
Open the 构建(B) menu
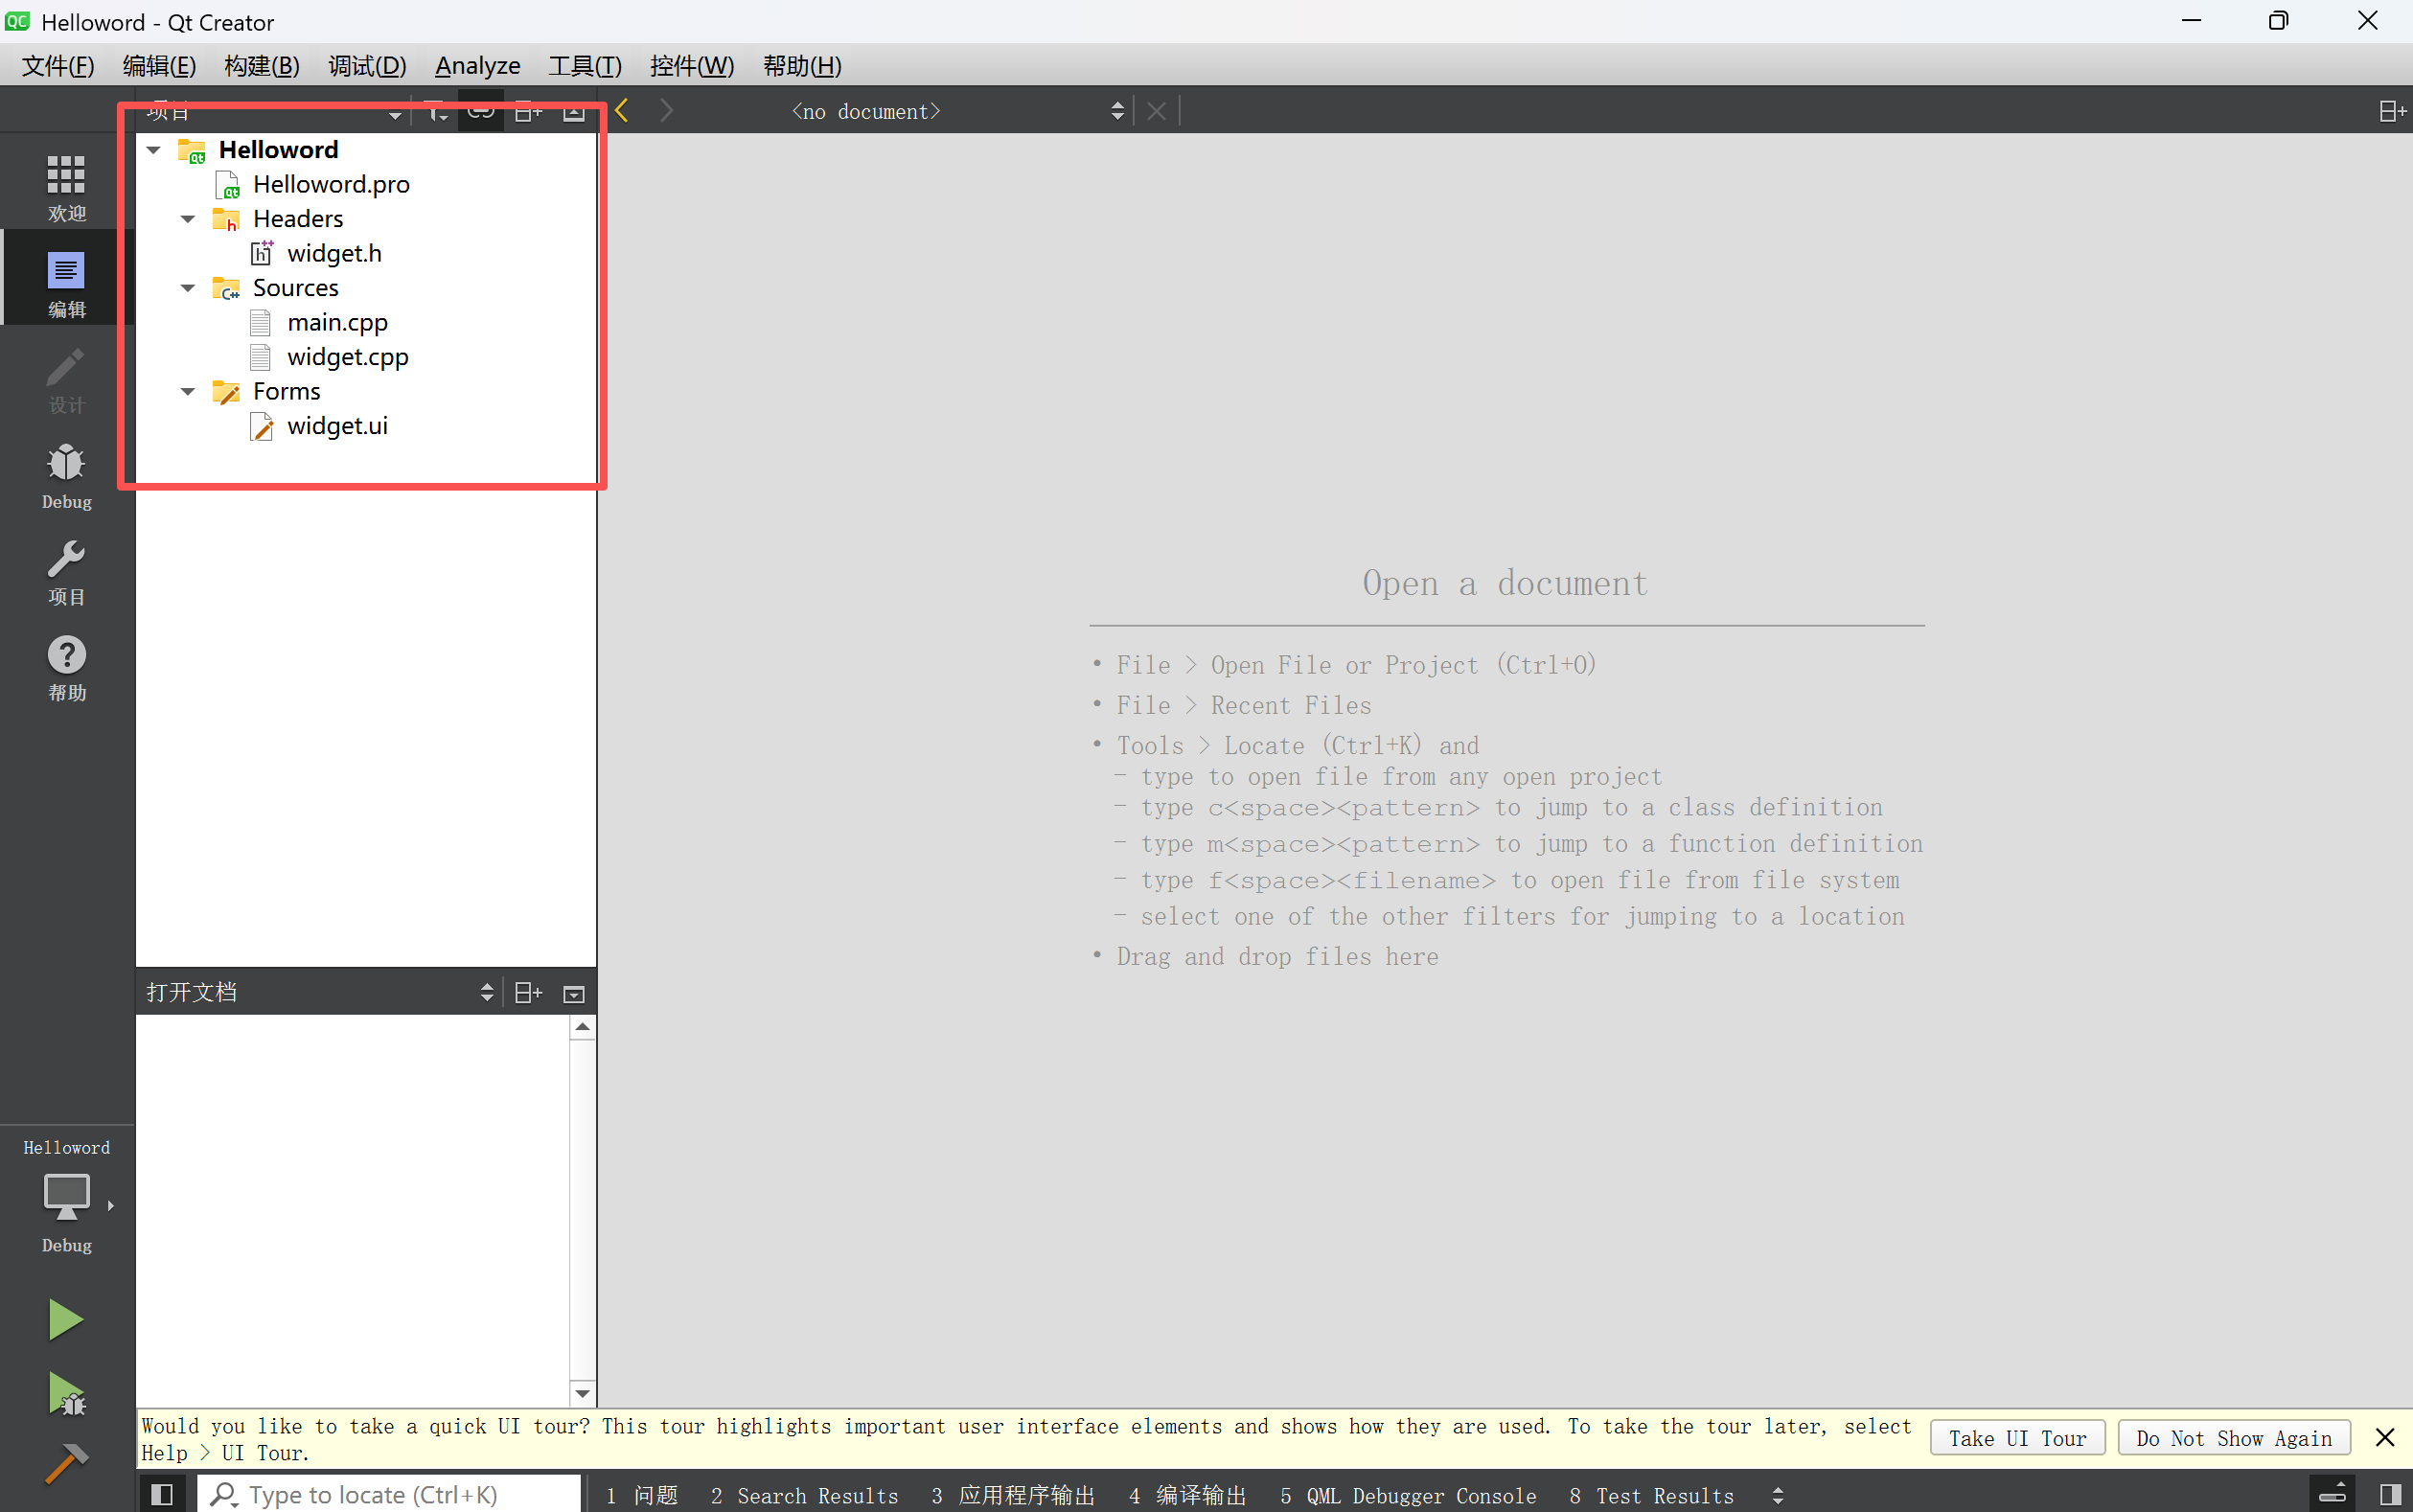pos(261,66)
